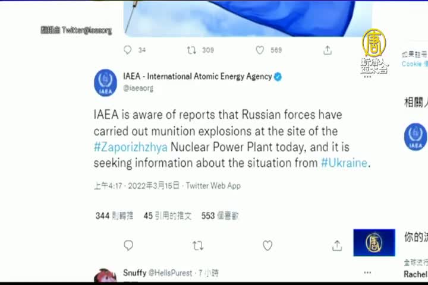Image resolution: width=428 pixels, height=285 pixels.
Task: Open more options on Snuffy's reply
Action: tap(367, 273)
